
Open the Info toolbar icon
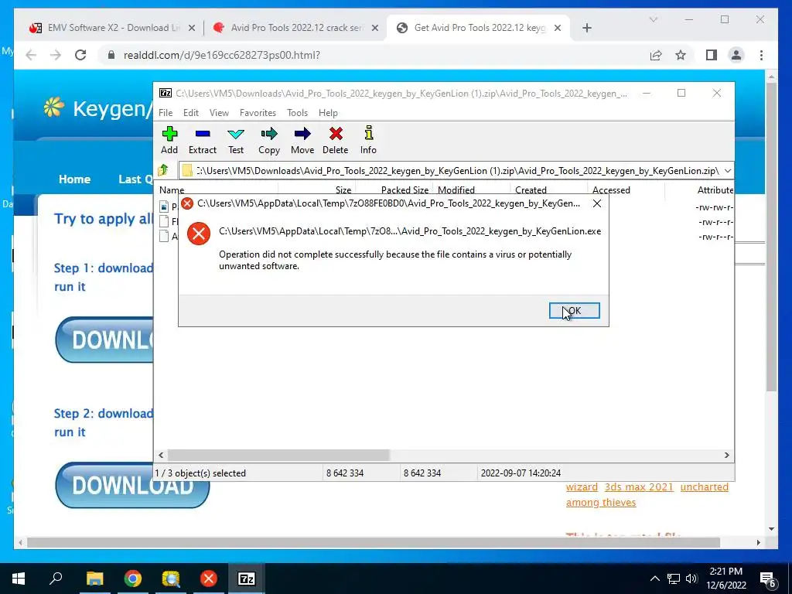[x=368, y=140]
